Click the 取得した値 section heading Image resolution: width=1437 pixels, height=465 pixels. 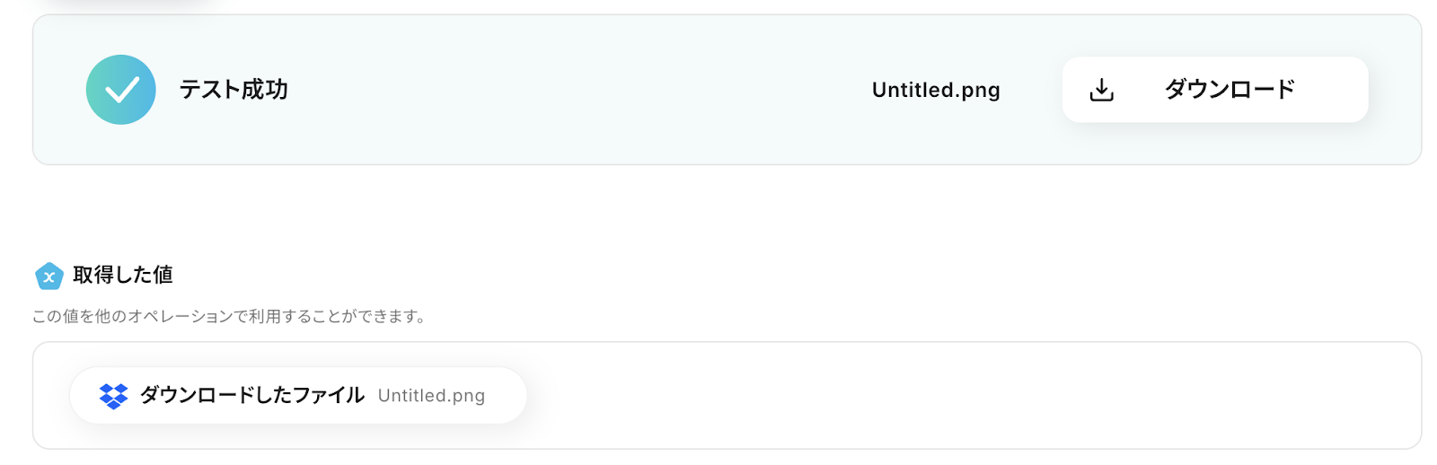(x=123, y=276)
